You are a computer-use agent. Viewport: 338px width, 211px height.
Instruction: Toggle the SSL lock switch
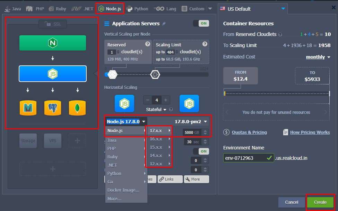[x=53, y=24]
